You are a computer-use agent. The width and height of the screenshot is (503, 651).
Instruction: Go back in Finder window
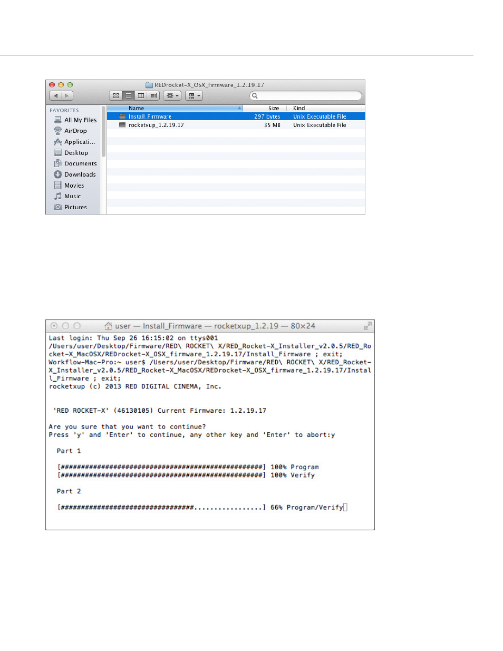[55, 96]
